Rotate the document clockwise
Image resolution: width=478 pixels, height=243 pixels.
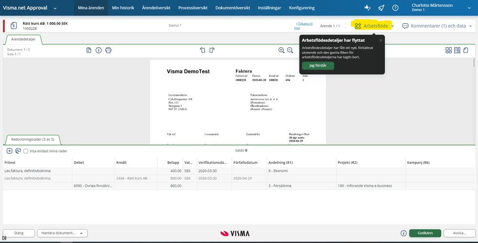click(x=212, y=50)
